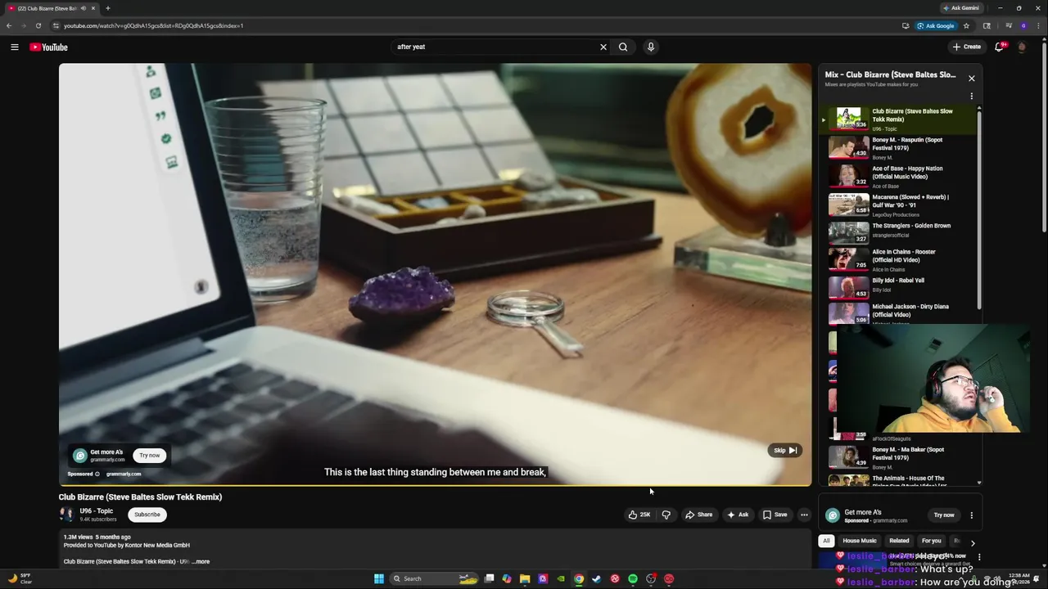The width and height of the screenshot is (1048, 589).
Task: Clear the search box with X
Action: 603,47
